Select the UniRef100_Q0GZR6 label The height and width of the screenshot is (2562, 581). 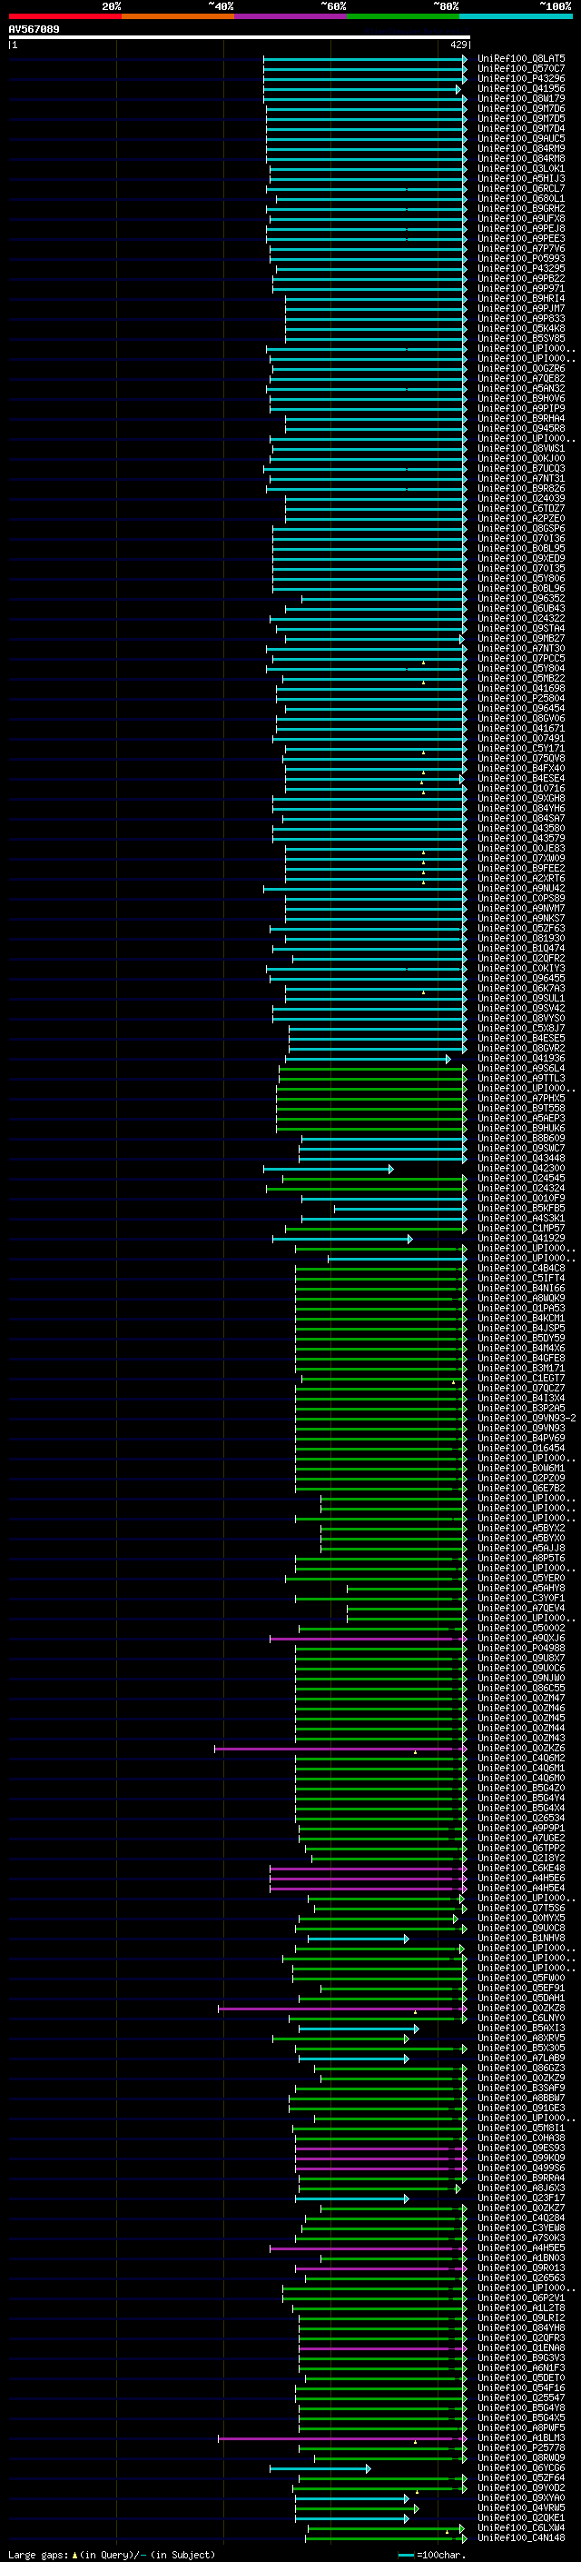tap(521, 368)
